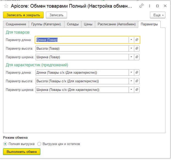Screen dimensions: 171x160
Task: Open form for Ширина (Товары с/х) value
Action: (x=137, y=90)
